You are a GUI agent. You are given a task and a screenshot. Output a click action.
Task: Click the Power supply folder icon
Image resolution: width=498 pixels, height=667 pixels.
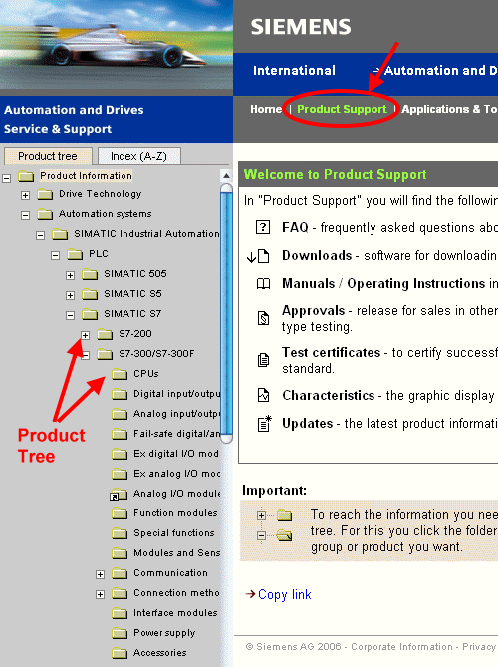120,633
